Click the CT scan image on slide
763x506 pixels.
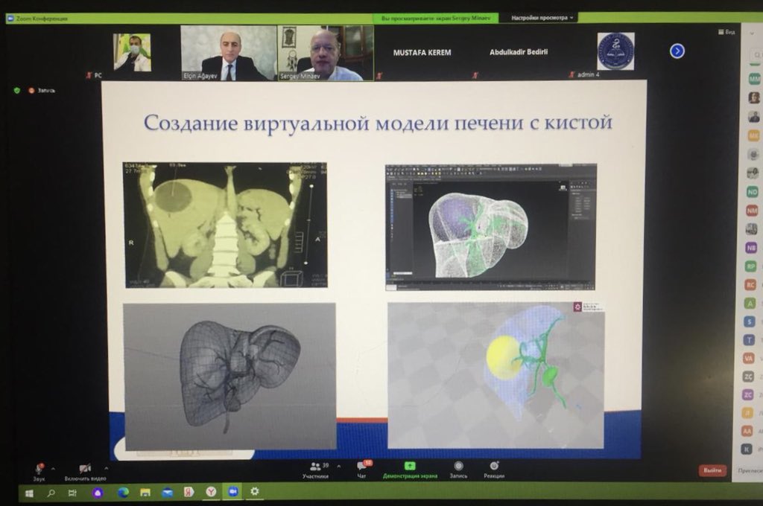tap(225, 225)
